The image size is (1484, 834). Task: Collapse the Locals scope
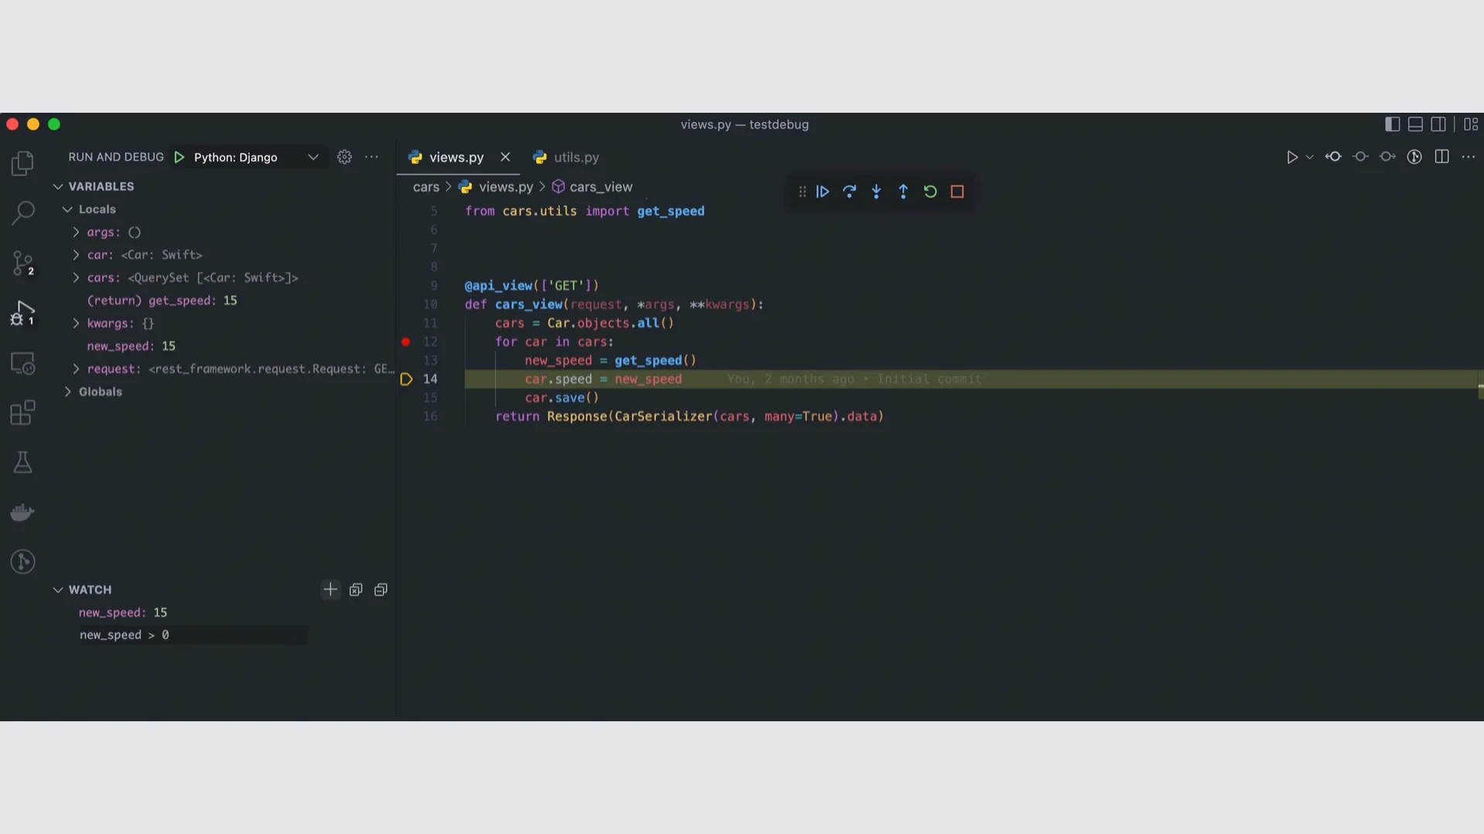[68, 209]
